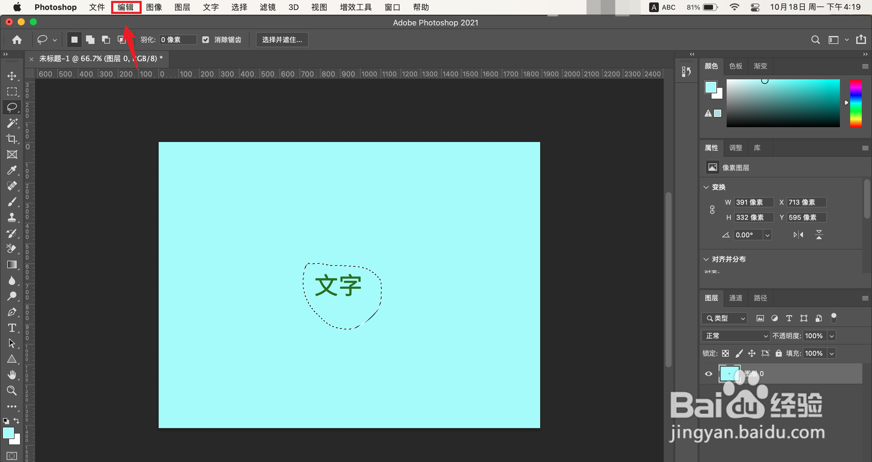
Task: Select the Eyedropper tool
Action: pos(12,170)
